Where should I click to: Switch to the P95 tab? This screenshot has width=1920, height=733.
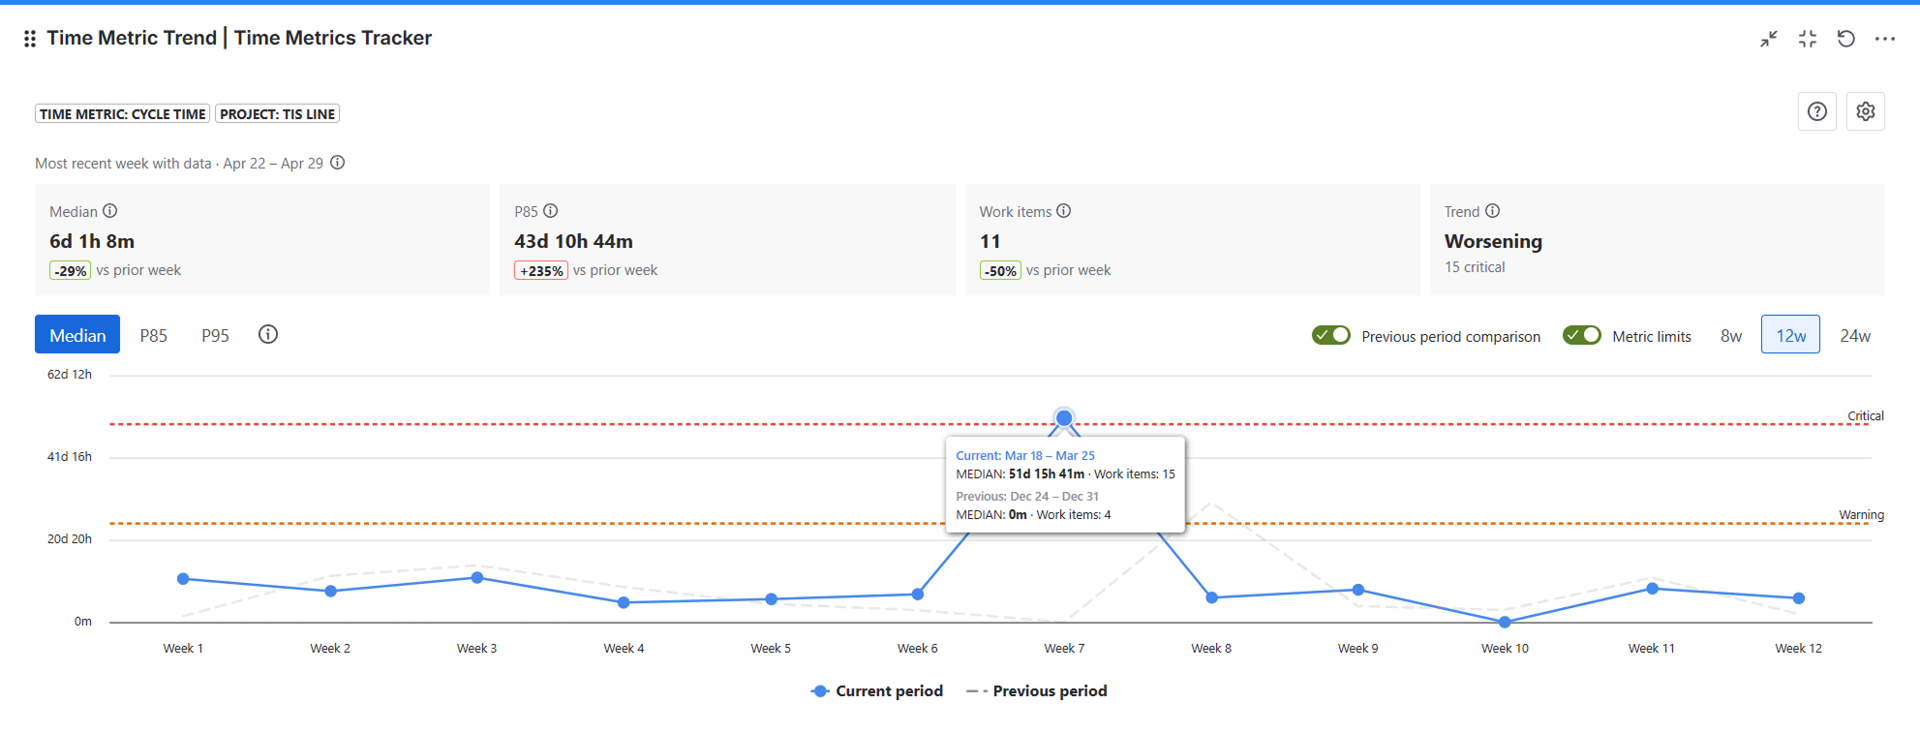[x=215, y=335]
